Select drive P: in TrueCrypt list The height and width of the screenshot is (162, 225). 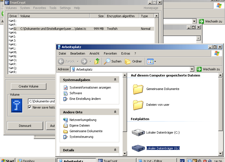click(x=13, y=64)
